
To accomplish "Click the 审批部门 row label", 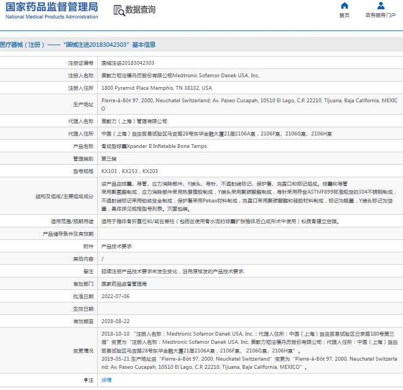I will click(x=83, y=284).
